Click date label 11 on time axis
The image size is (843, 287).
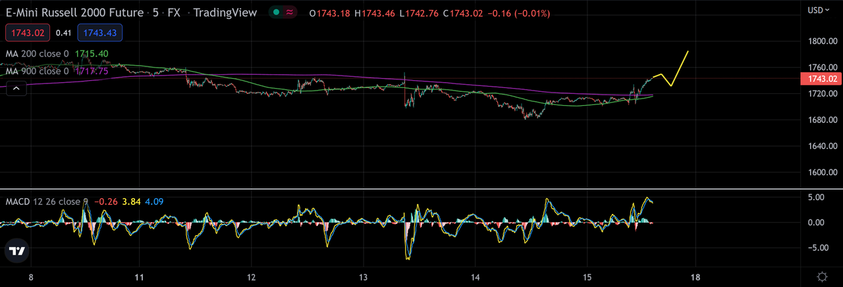[140, 276]
